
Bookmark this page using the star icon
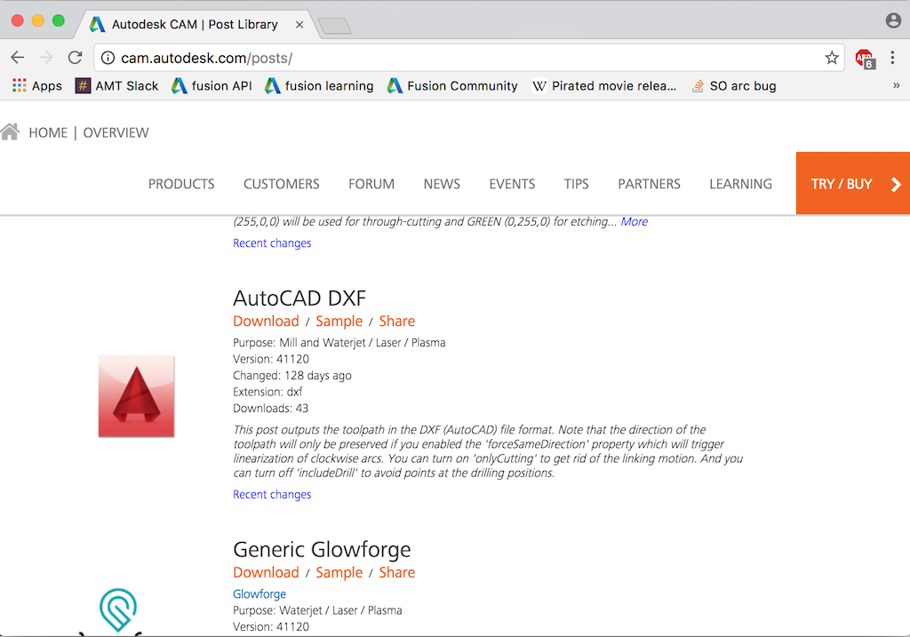(x=832, y=58)
